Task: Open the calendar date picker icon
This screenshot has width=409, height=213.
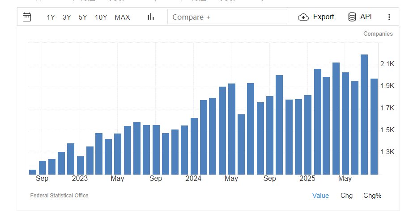Action: pos(27,17)
